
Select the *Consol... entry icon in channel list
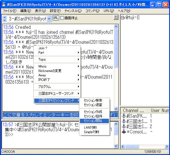124,132
